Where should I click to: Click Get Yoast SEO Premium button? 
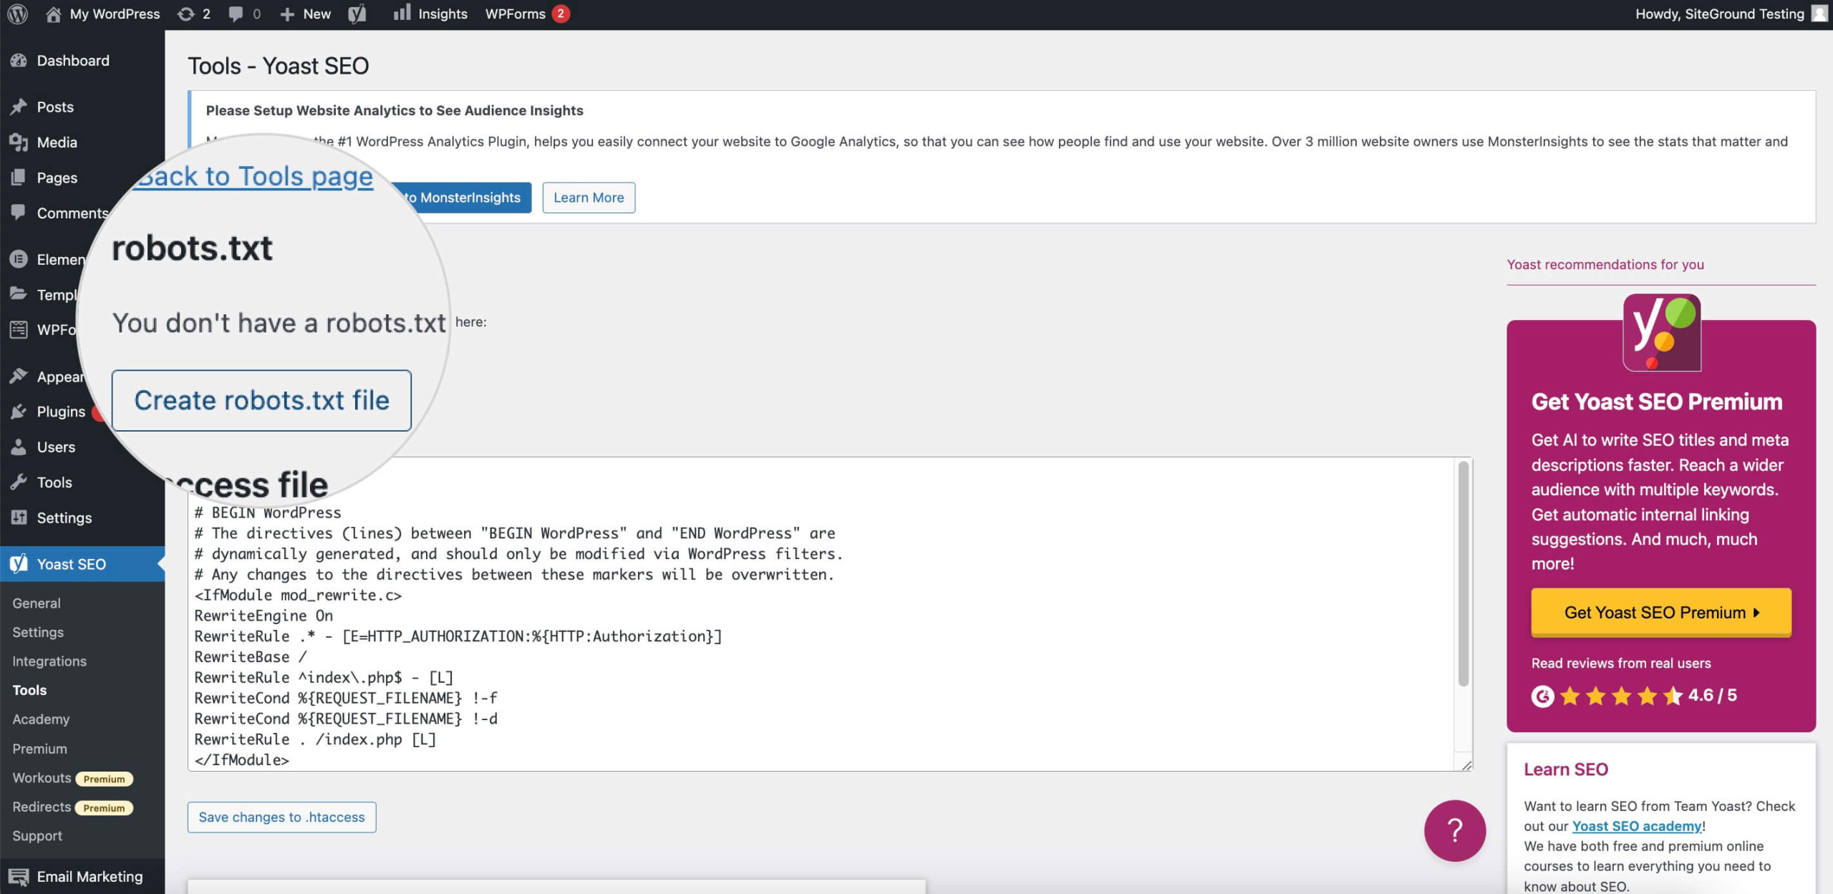[1661, 613]
